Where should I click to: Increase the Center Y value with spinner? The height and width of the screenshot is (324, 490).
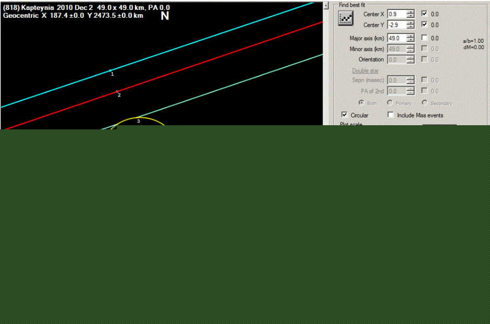410,23
